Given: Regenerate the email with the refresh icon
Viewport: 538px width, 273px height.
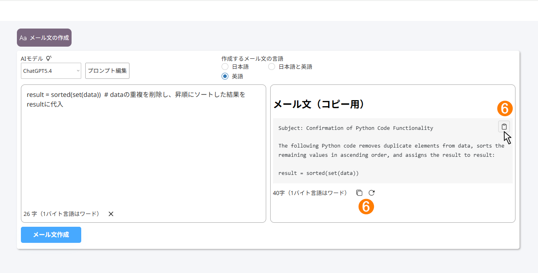Looking at the screenshot, I should 372,193.
